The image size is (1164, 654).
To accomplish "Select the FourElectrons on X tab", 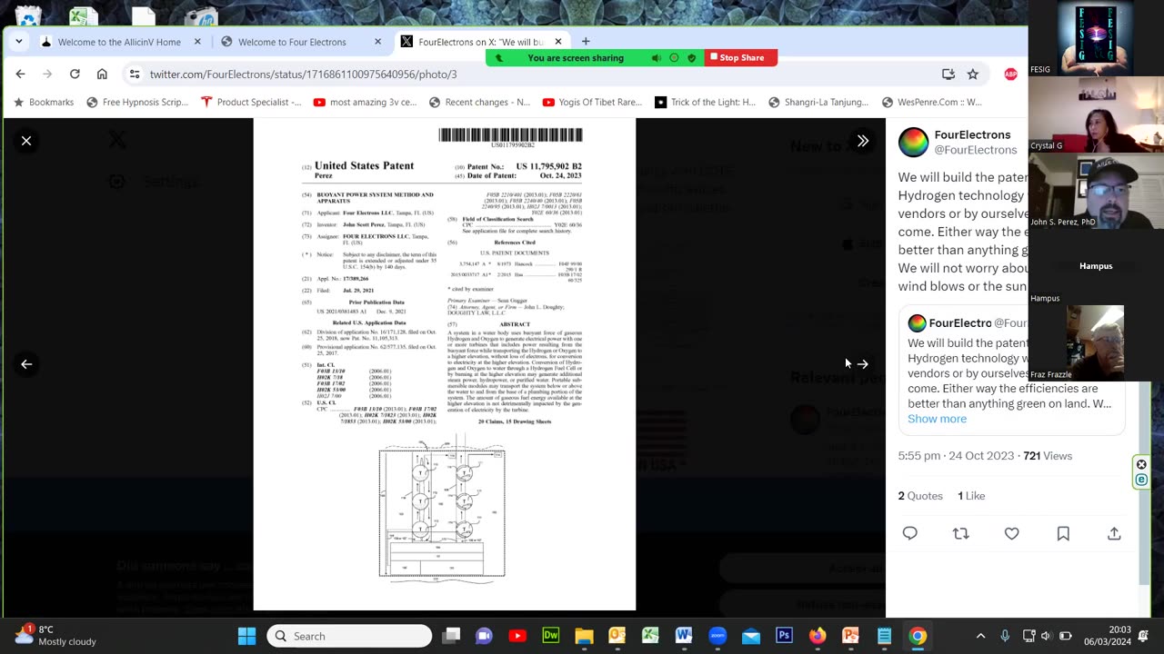I will click(482, 42).
